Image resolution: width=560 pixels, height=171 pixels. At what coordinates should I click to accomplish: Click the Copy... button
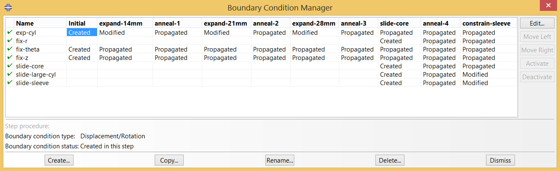(169, 160)
